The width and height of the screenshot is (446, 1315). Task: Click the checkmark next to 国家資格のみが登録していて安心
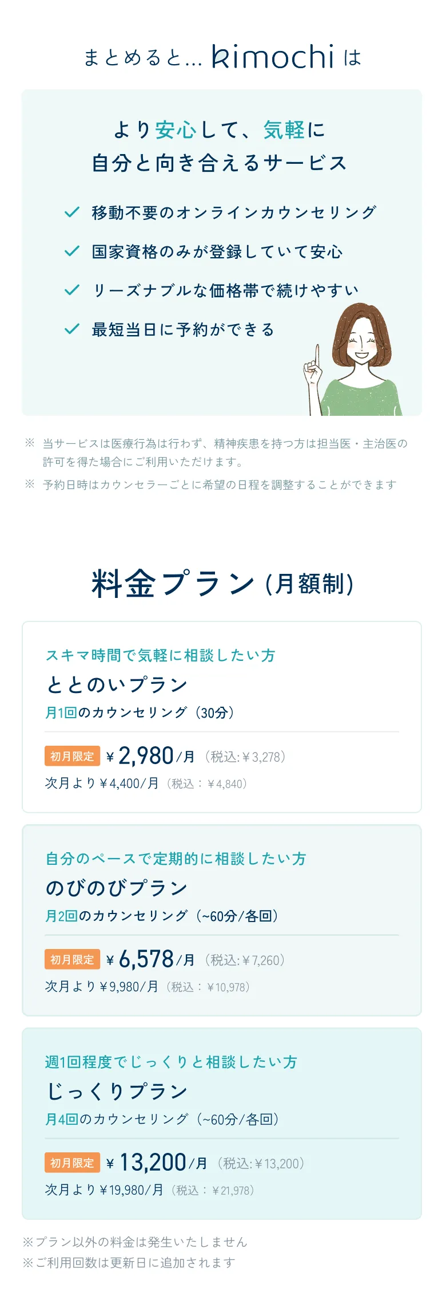coord(72,251)
